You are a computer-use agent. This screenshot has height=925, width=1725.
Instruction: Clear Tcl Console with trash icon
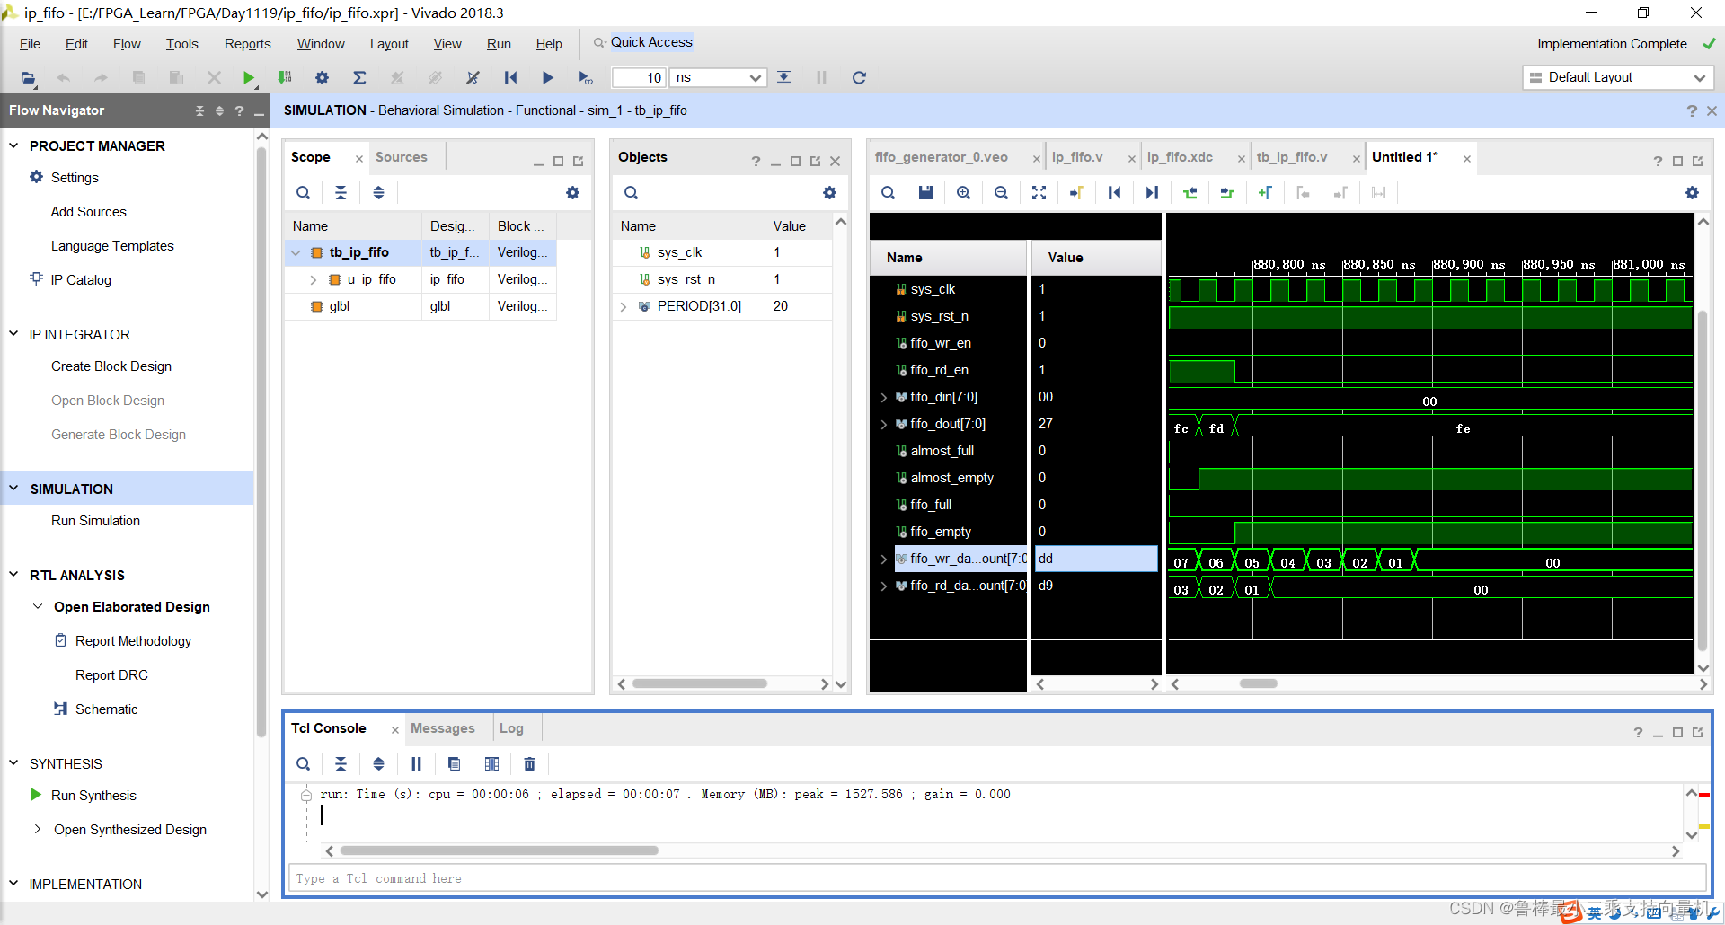(x=529, y=764)
